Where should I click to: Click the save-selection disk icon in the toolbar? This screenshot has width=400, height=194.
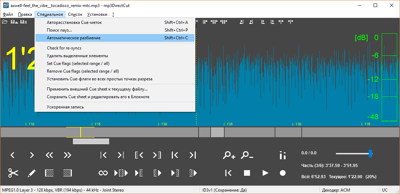coord(14,22)
